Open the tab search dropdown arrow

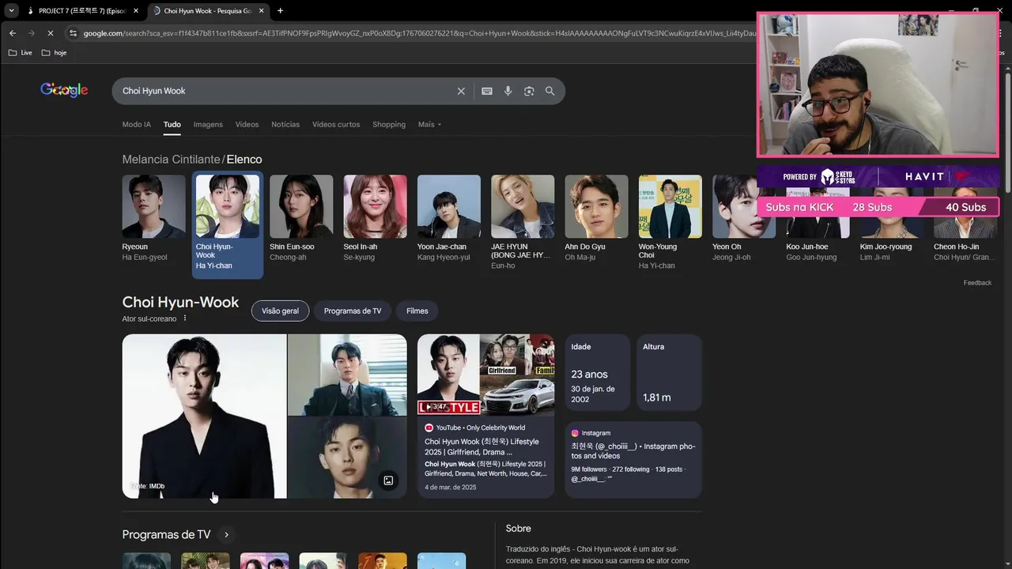pyautogui.click(x=11, y=10)
